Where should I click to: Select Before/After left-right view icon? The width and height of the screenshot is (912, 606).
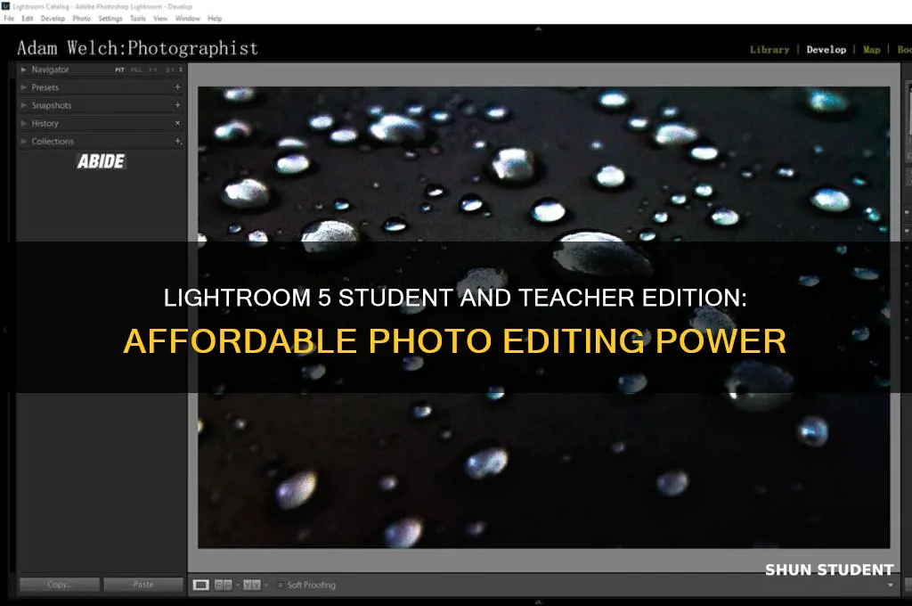coord(224,585)
